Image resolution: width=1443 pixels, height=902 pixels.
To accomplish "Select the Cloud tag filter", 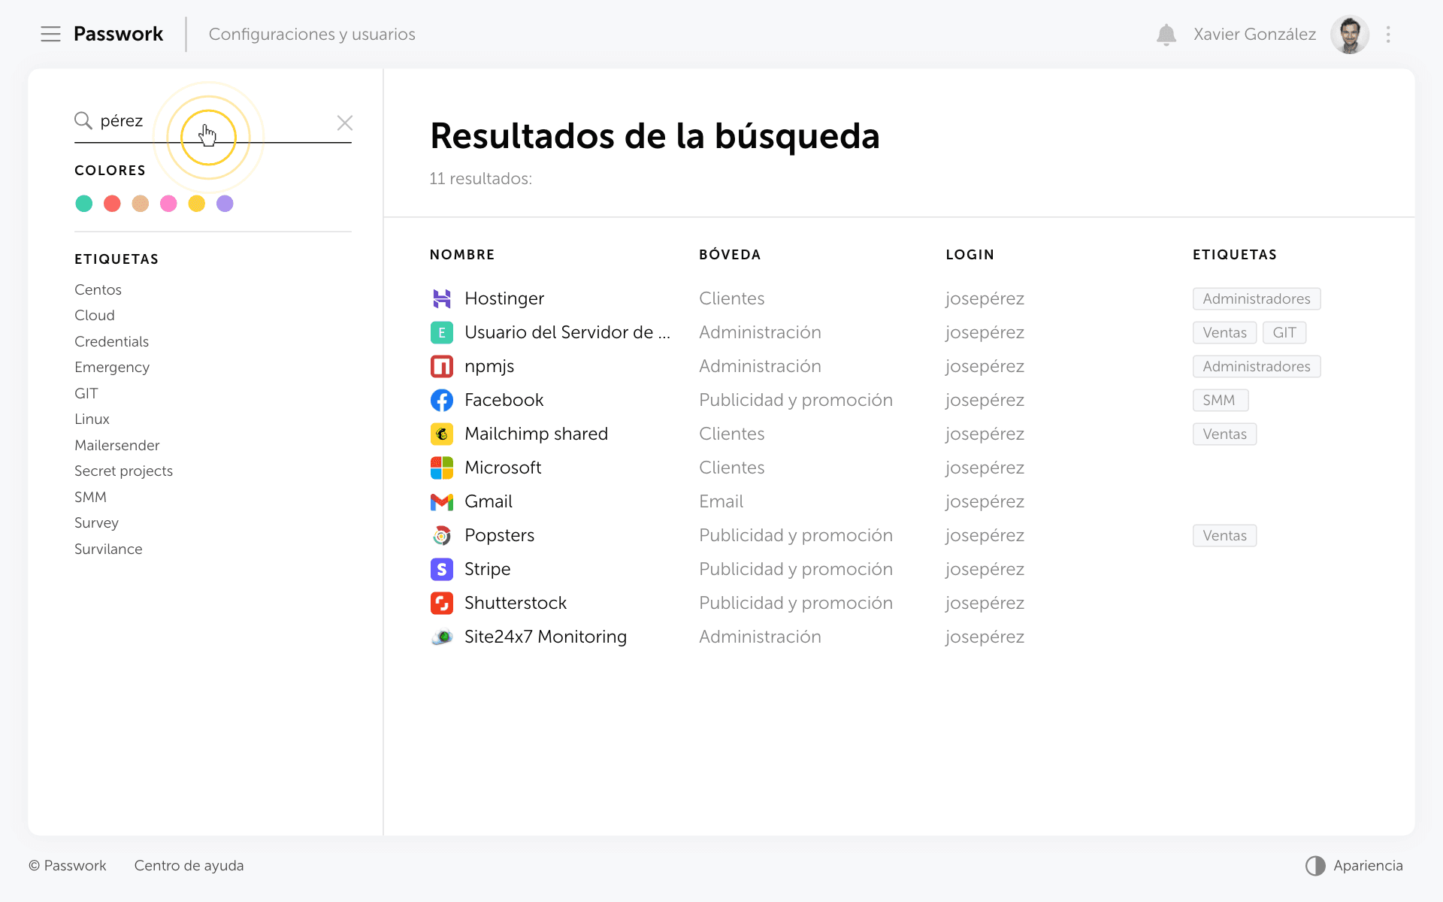I will (x=95, y=315).
